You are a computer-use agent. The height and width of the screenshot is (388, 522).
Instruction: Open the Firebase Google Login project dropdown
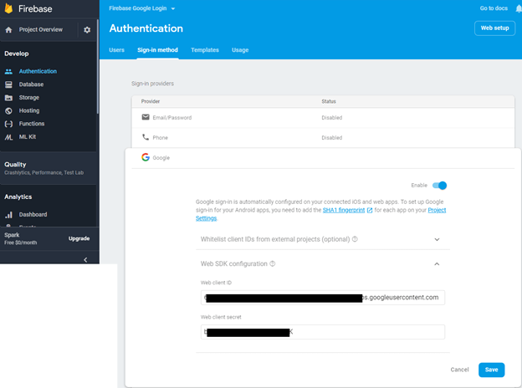tap(142, 8)
